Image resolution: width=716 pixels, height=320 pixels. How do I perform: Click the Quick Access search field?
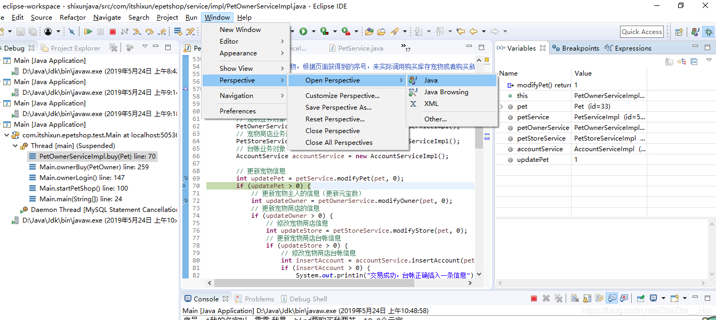click(x=642, y=31)
